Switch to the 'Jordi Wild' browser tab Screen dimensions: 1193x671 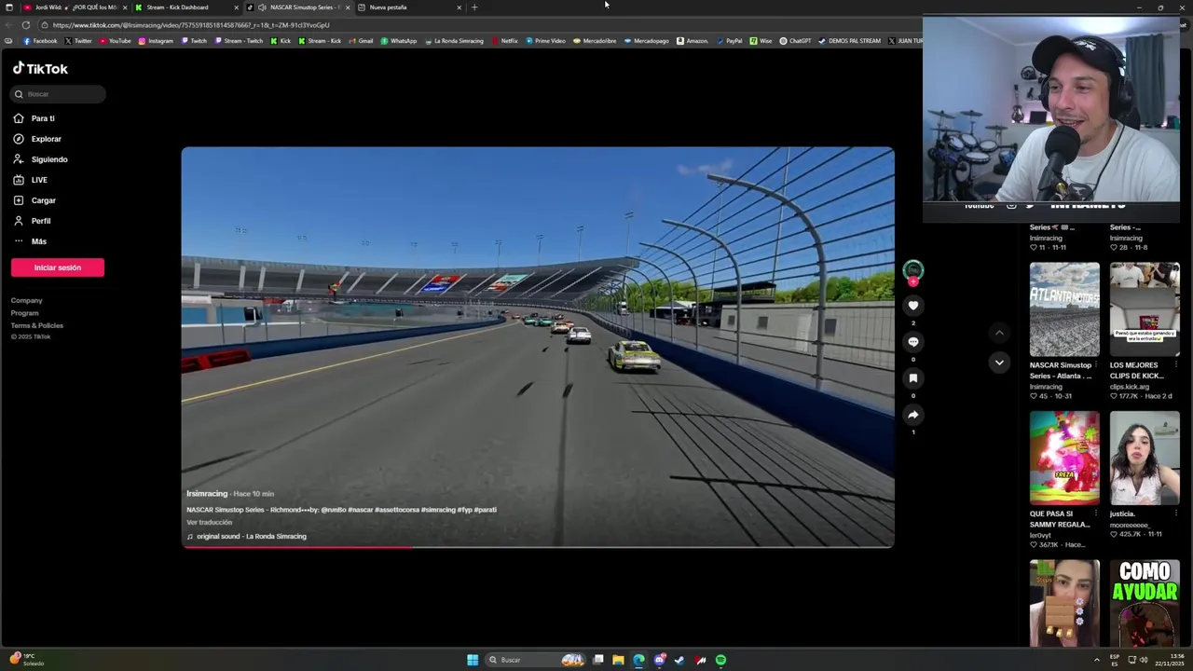(75, 7)
